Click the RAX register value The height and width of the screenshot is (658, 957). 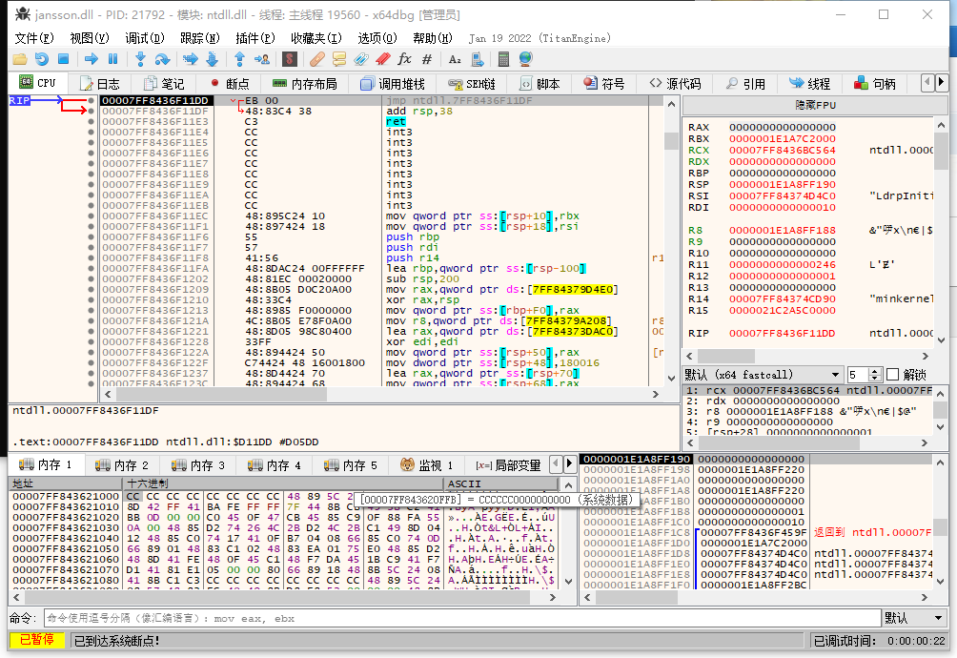click(783, 127)
